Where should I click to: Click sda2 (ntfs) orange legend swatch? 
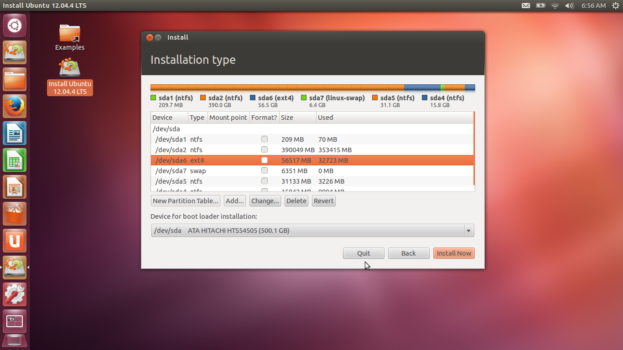203,98
